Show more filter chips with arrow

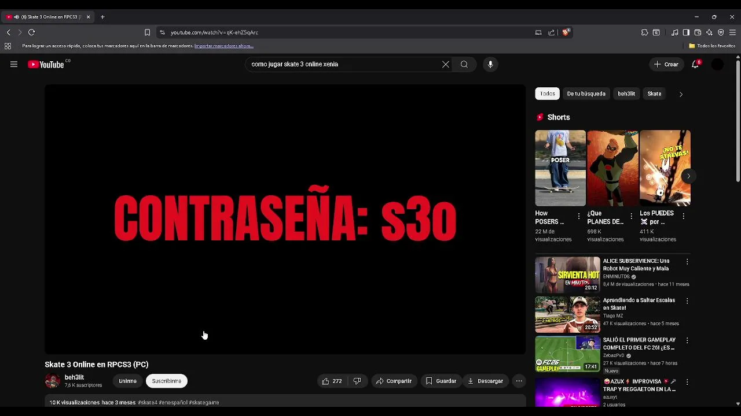pyautogui.click(x=681, y=94)
